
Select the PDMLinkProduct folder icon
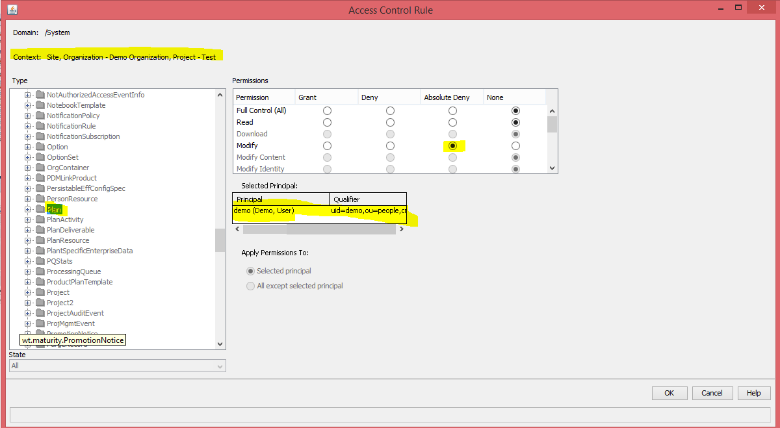[x=40, y=178]
